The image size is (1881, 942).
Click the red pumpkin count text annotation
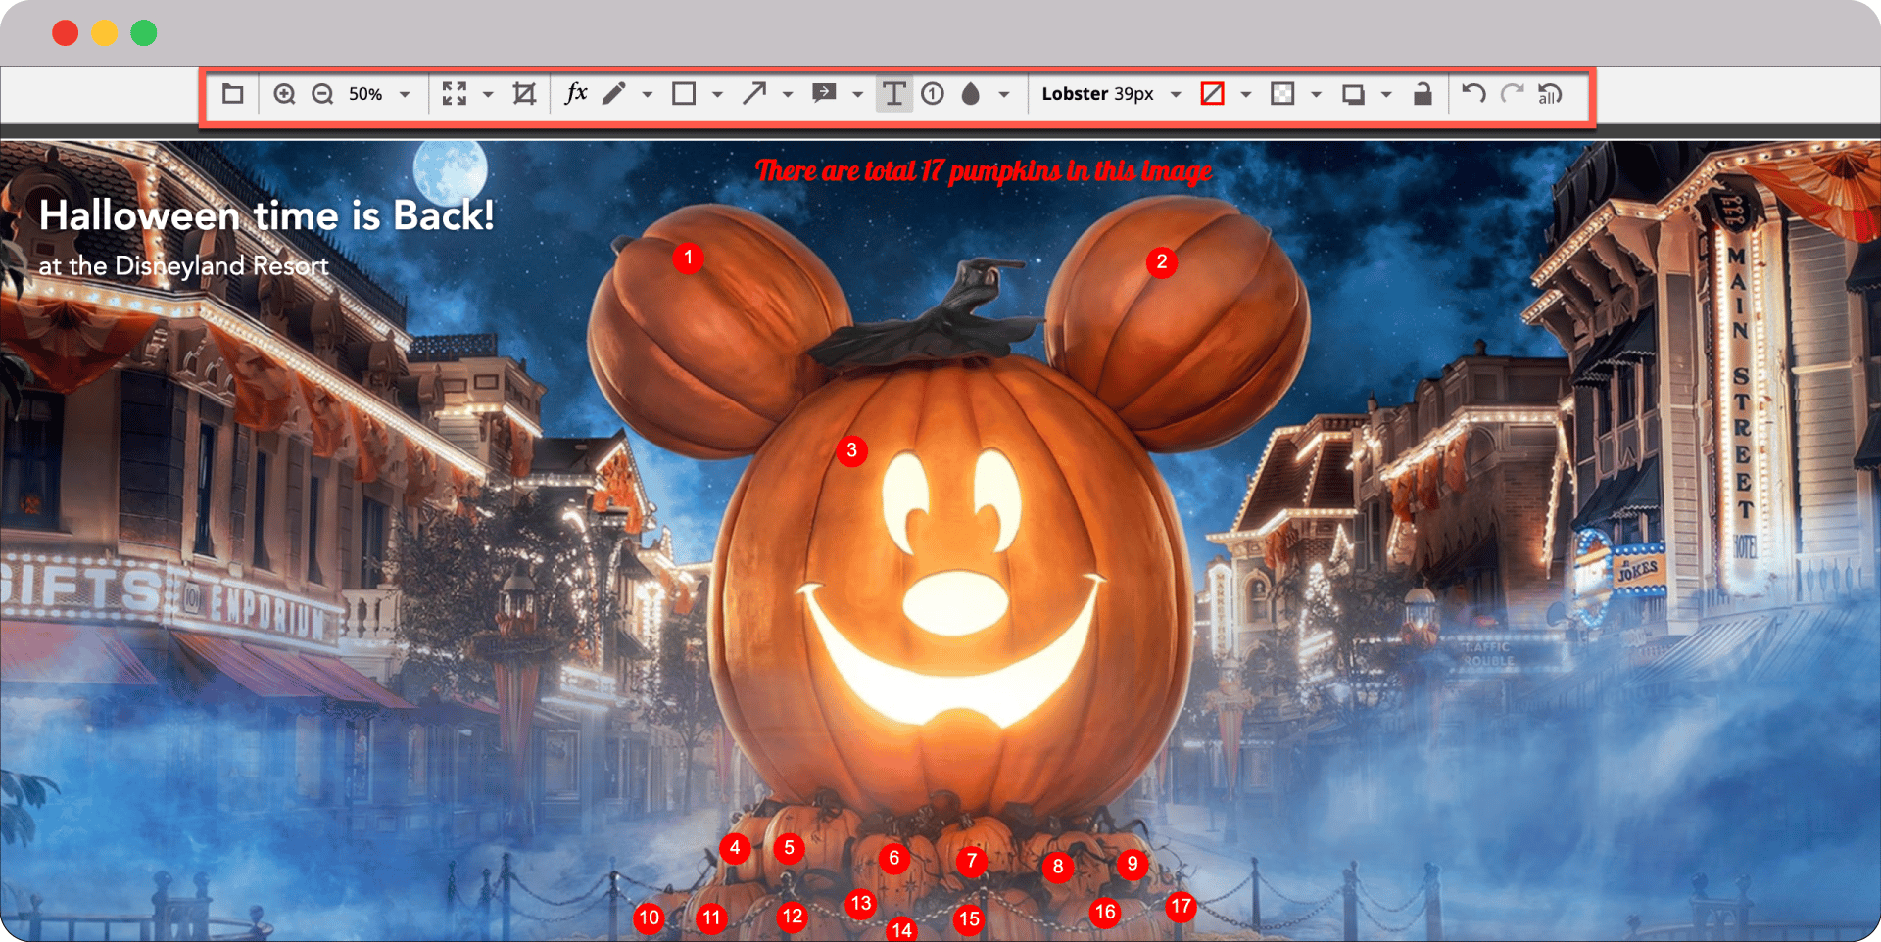(983, 171)
